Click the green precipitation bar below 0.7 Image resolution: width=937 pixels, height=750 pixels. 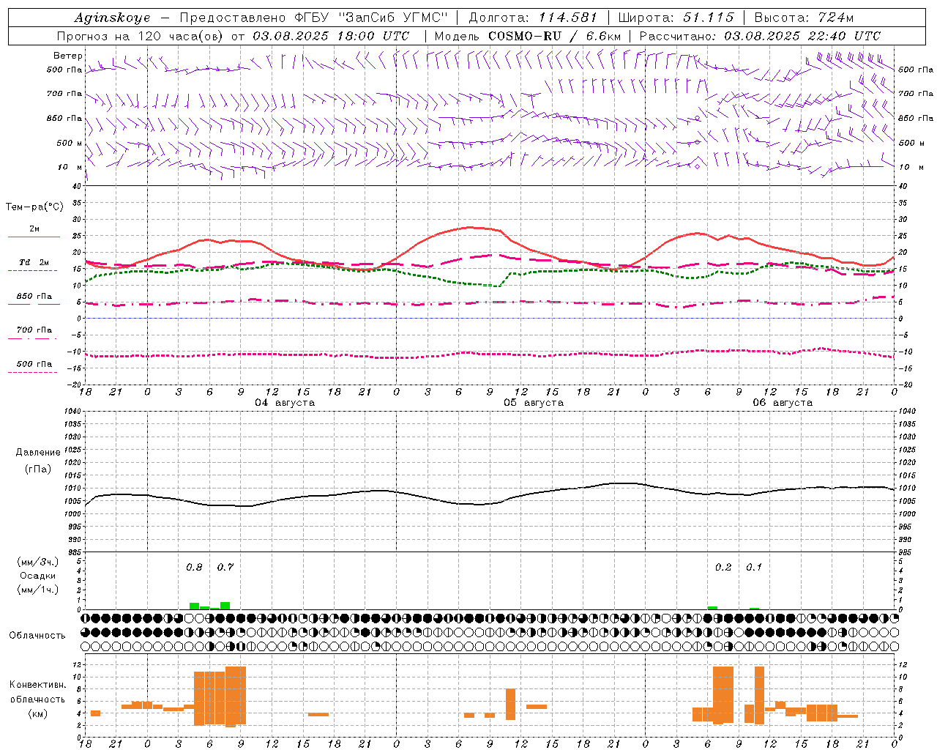(x=225, y=606)
